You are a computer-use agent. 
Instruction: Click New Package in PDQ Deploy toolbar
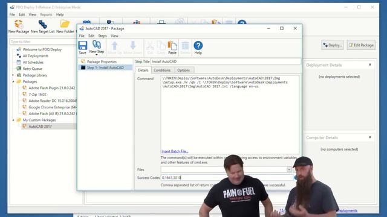(x=19, y=27)
